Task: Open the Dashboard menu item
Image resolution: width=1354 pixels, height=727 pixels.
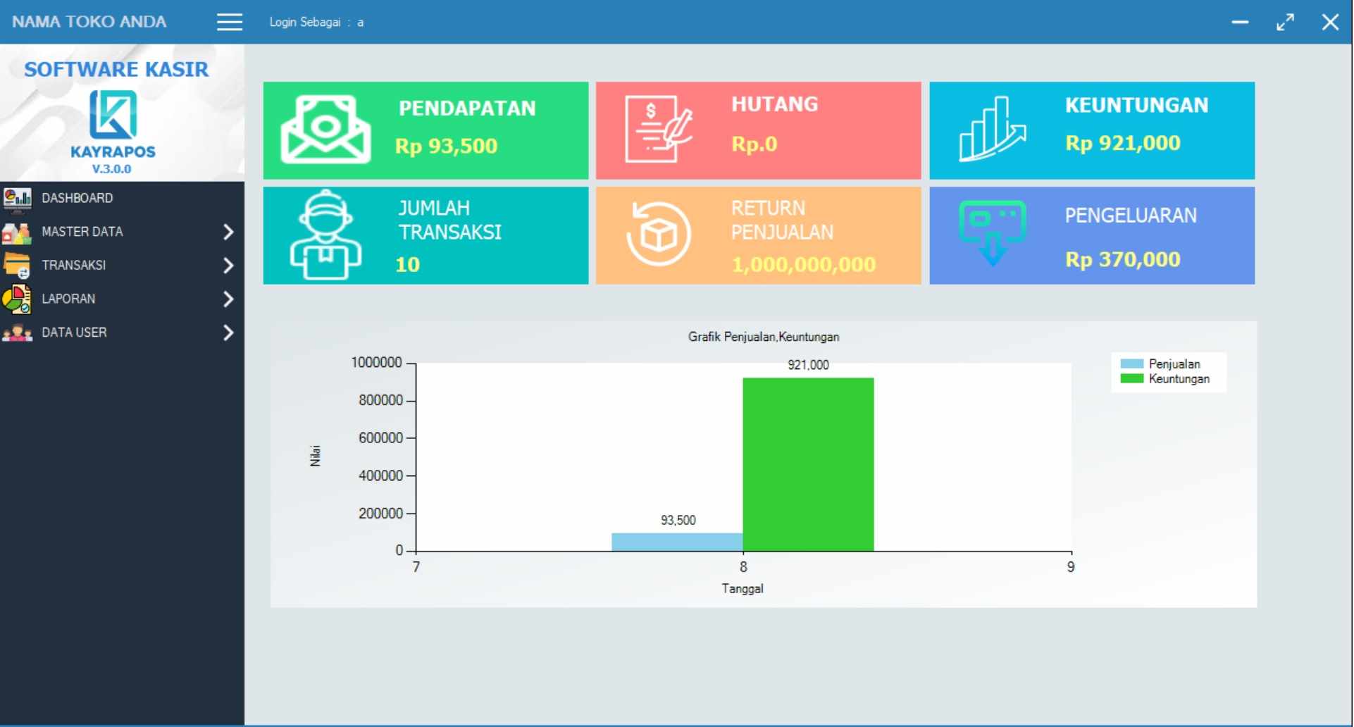Action: click(x=77, y=198)
